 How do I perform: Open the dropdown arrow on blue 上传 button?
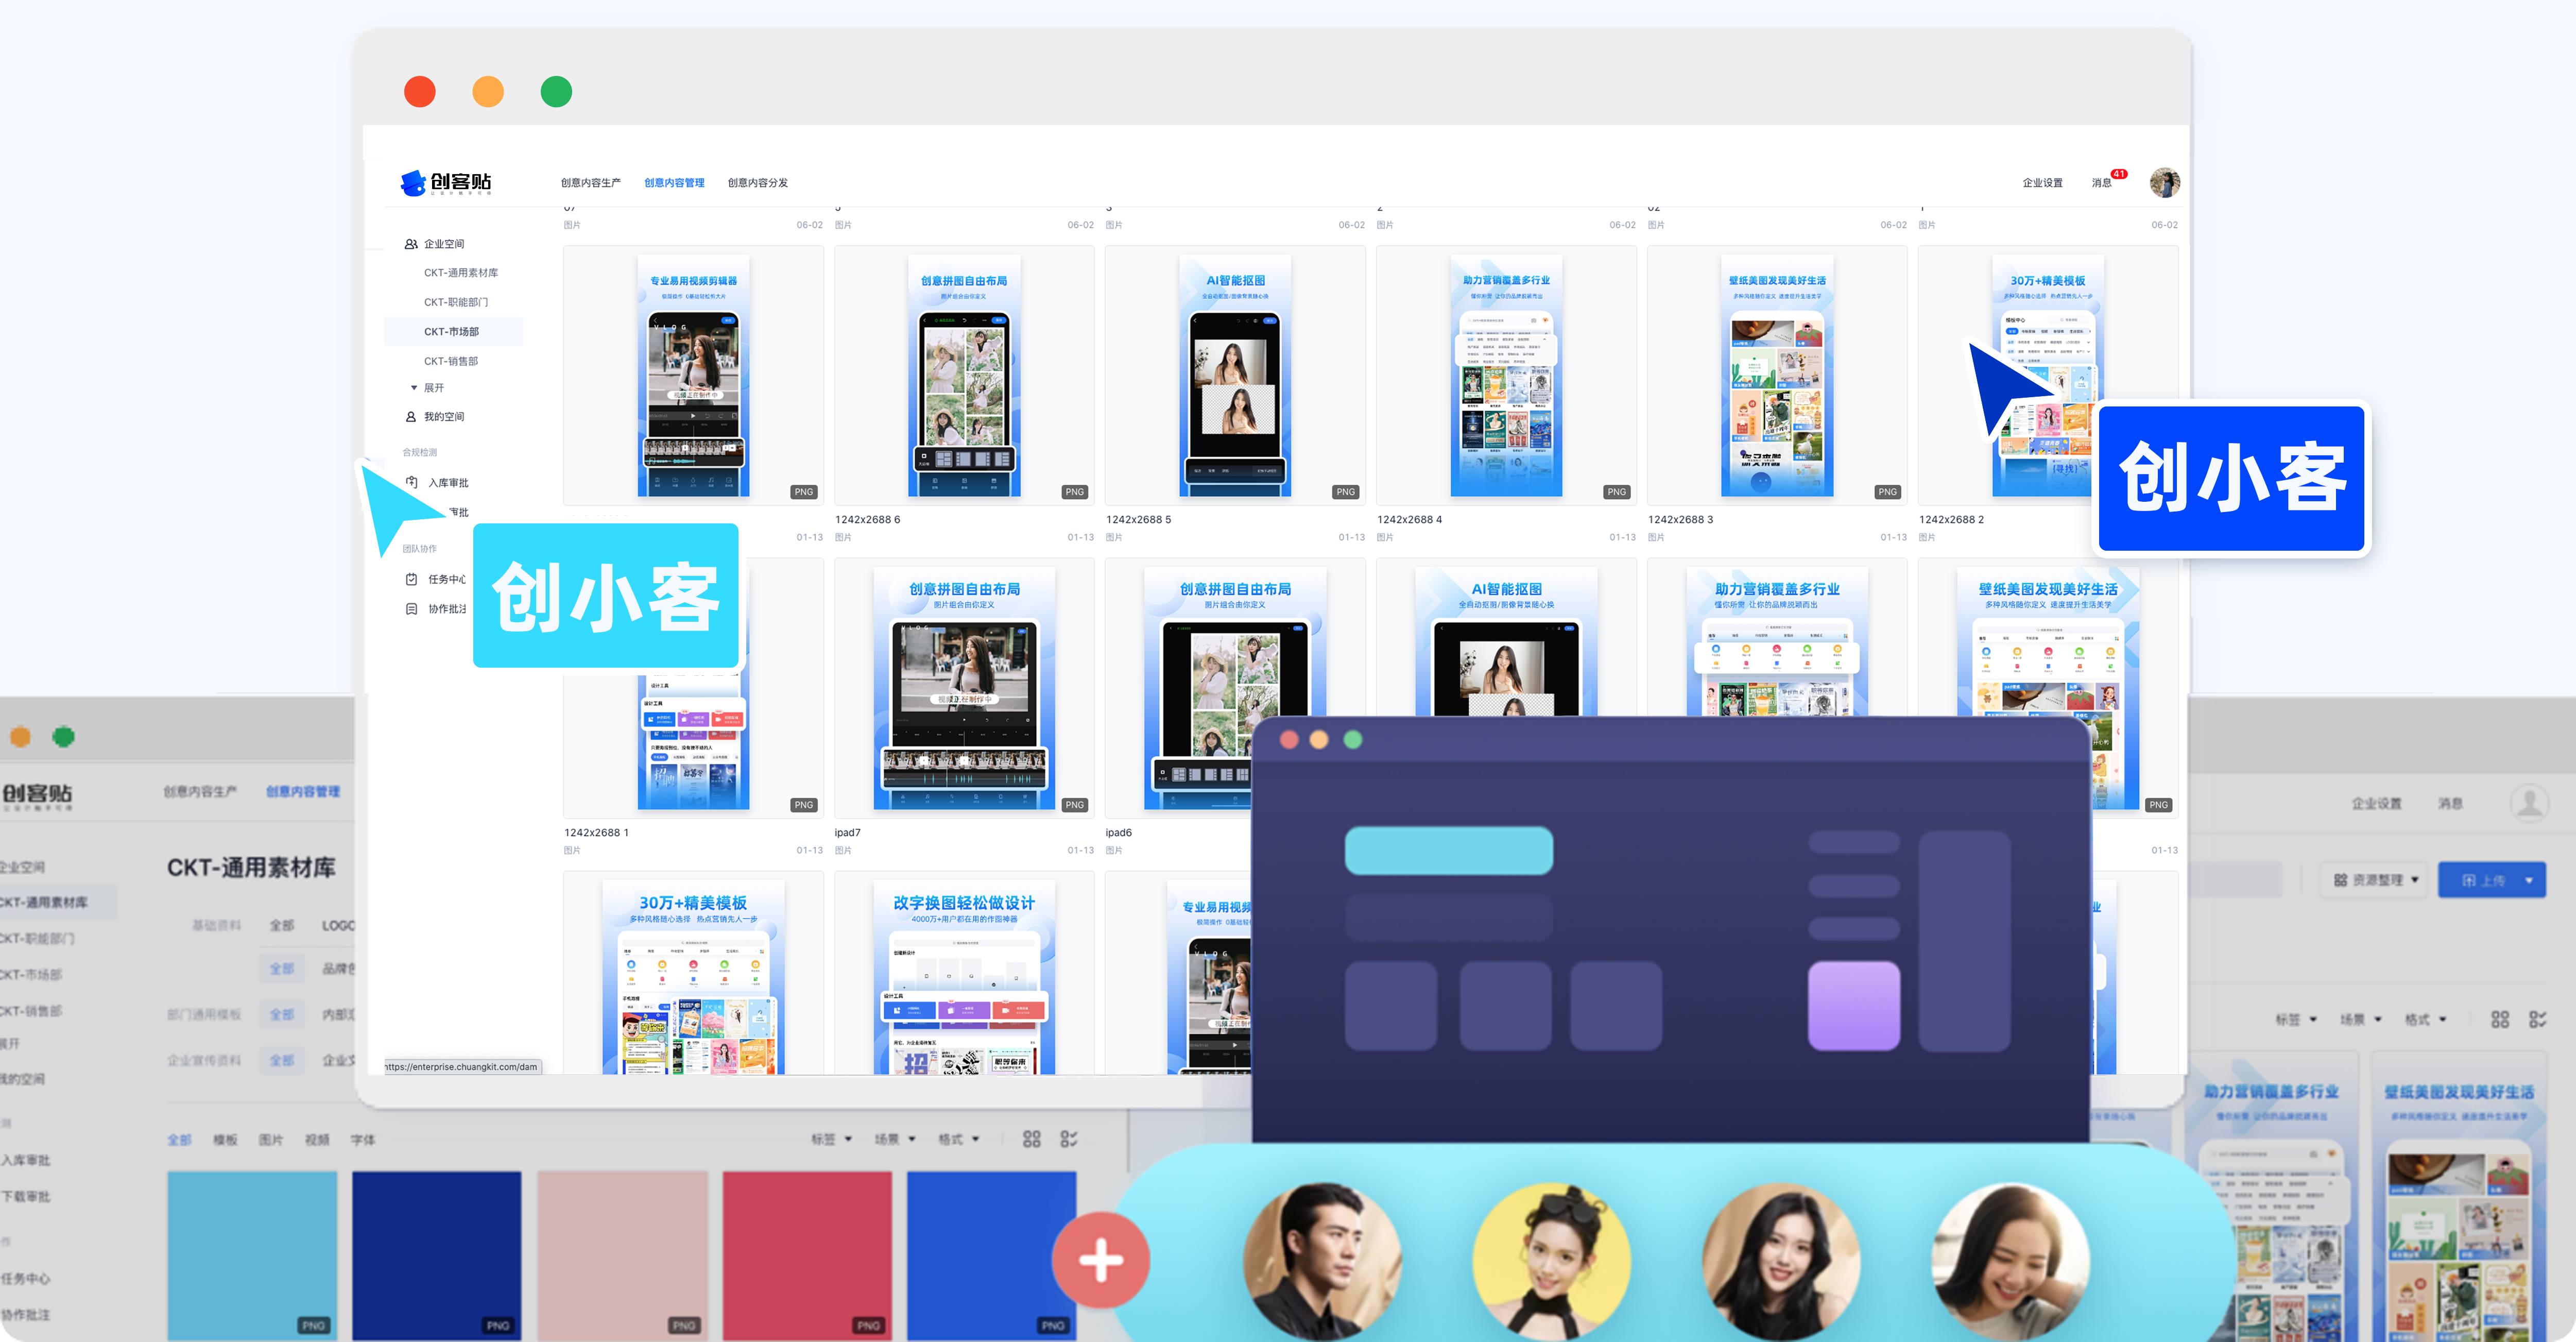[x=2528, y=880]
